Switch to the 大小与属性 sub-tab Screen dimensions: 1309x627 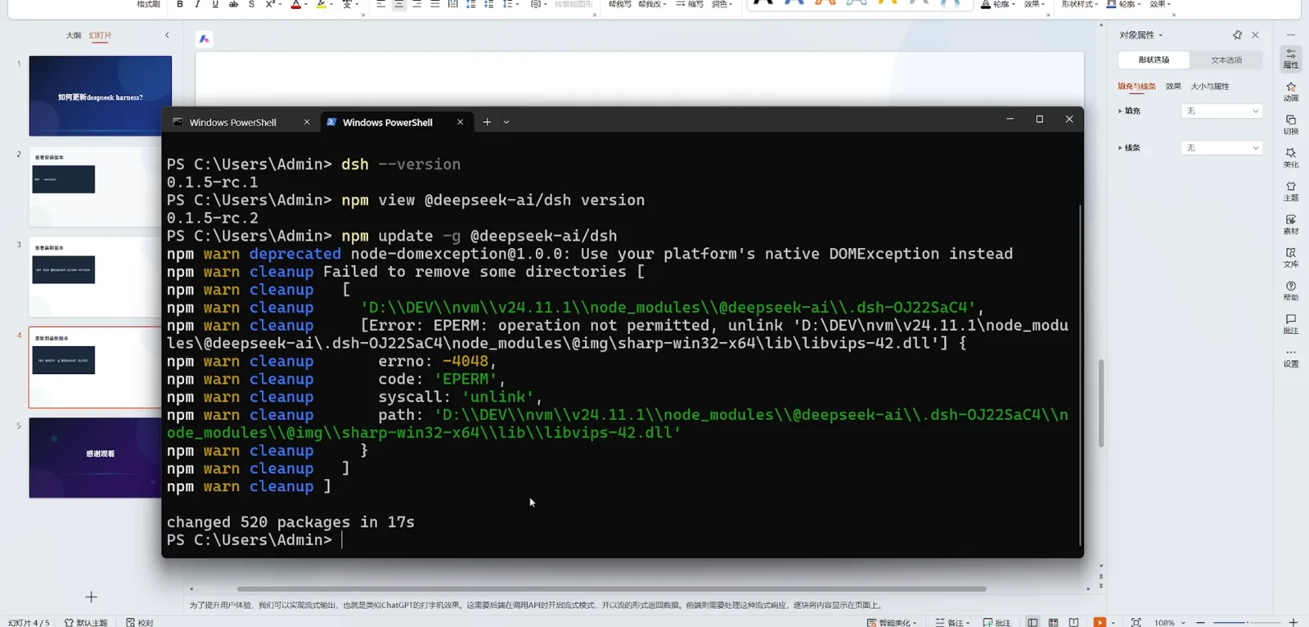pyautogui.click(x=1210, y=86)
